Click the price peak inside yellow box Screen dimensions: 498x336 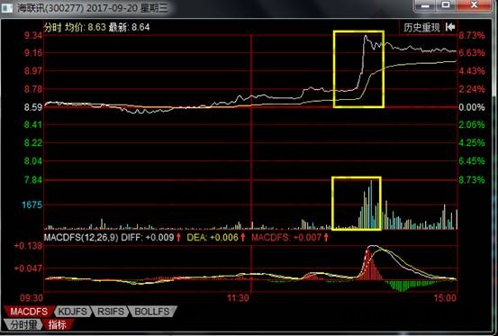[x=366, y=36]
